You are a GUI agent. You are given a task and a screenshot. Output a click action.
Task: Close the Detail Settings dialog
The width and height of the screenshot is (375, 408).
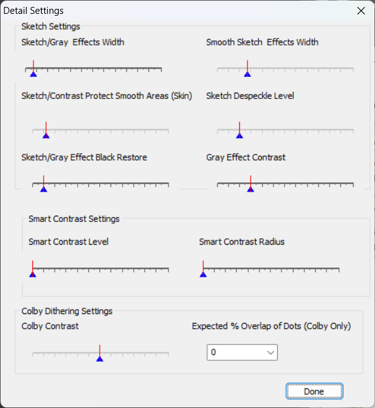(361, 11)
